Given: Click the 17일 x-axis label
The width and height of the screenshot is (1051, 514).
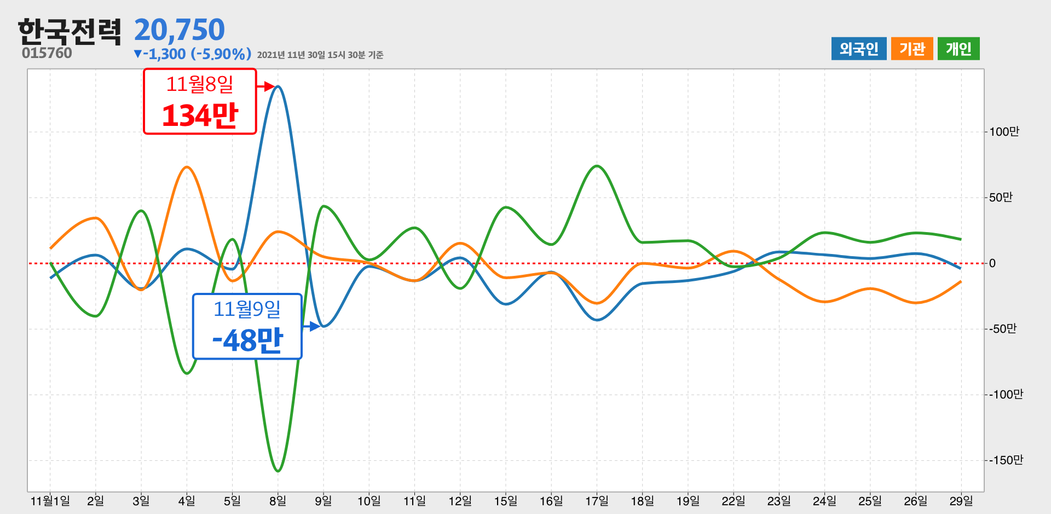Looking at the screenshot, I should coord(597,501).
